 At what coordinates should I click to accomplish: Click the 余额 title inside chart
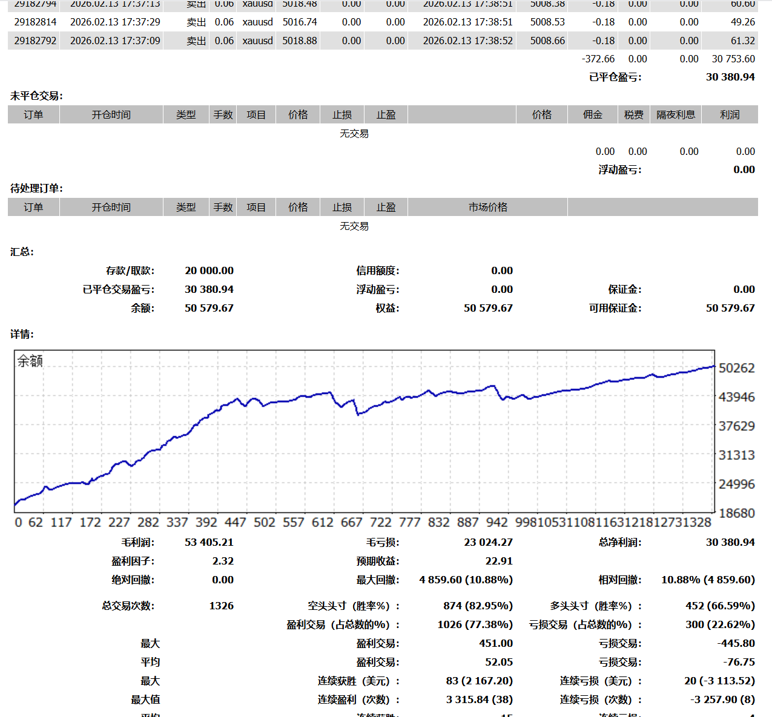[30, 361]
